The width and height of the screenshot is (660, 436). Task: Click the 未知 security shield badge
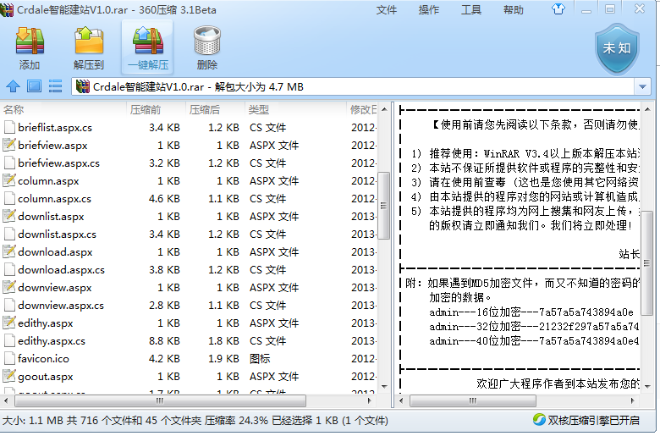tap(617, 49)
